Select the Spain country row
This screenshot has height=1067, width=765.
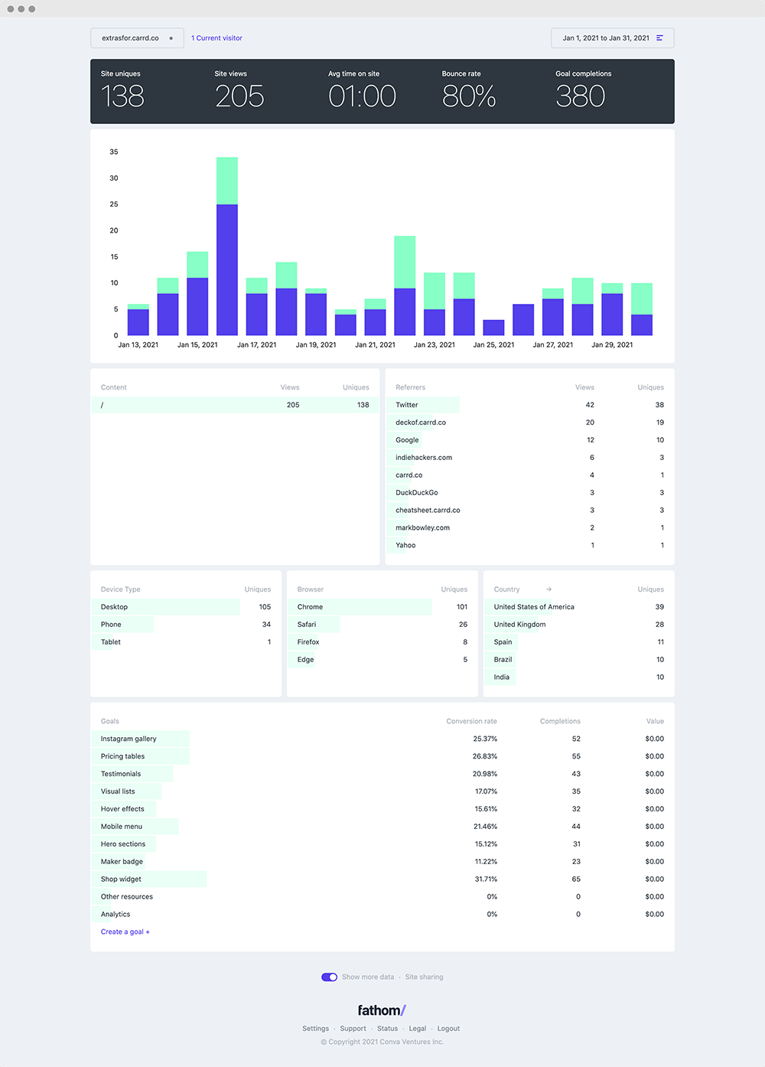579,642
